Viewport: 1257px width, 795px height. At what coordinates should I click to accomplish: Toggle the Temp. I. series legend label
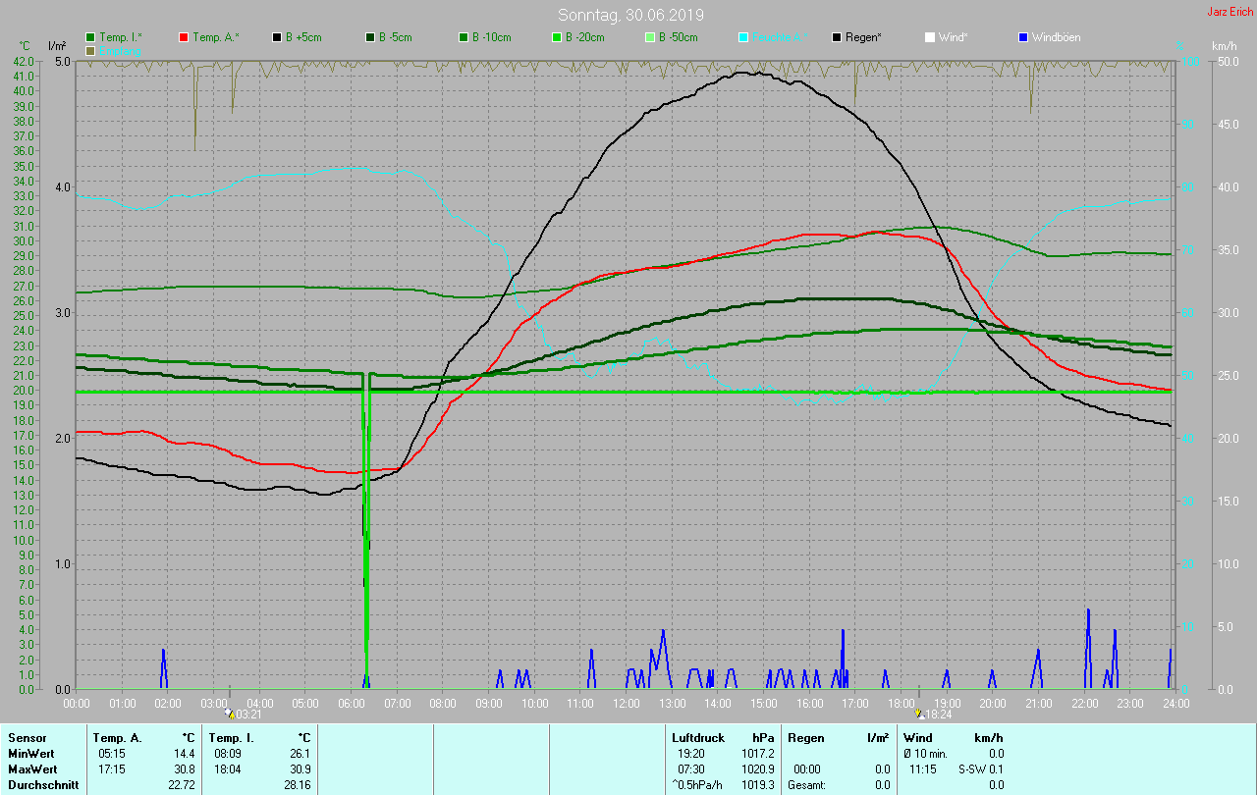click(120, 37)
